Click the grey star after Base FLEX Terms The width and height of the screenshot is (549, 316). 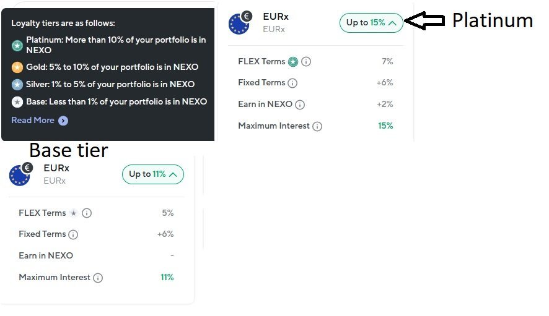(x=74, y=213)
